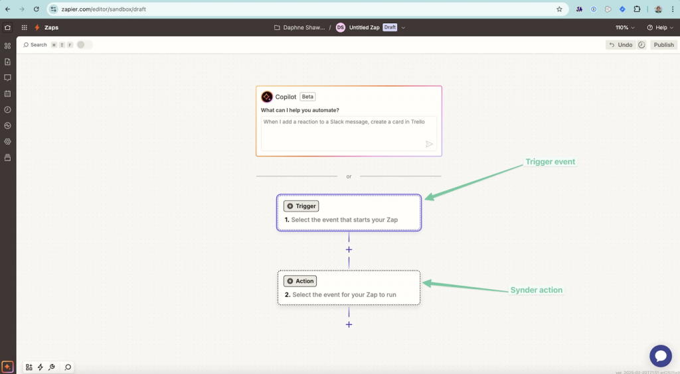Viewport: 680px width, 374px height.
Task: Click the DS owner avatar
Action: point(341,27)
